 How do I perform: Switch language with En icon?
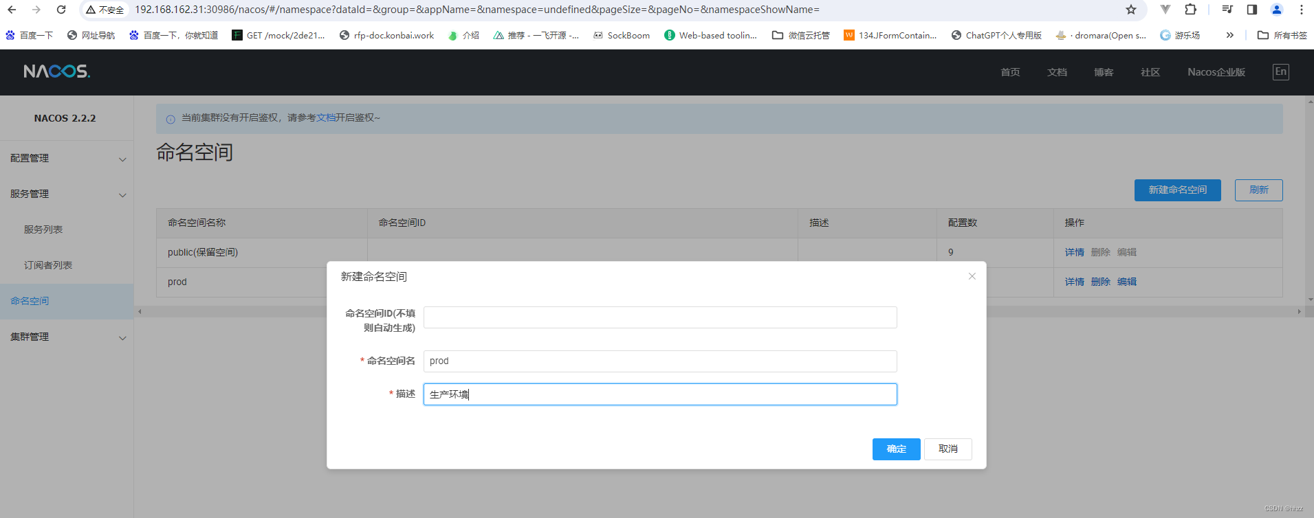click(1280, 72)
